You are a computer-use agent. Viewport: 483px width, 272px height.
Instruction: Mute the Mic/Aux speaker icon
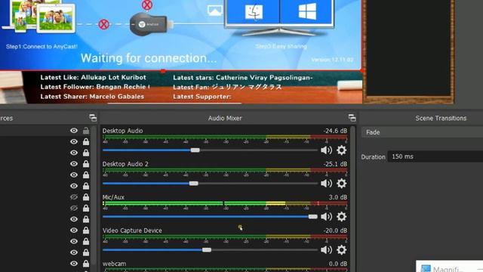coord(326,217)
